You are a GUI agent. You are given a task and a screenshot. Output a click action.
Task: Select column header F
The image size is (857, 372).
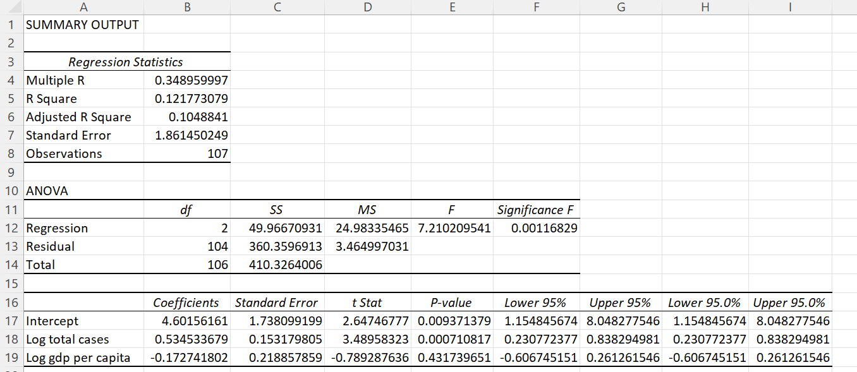pos(537,7)
